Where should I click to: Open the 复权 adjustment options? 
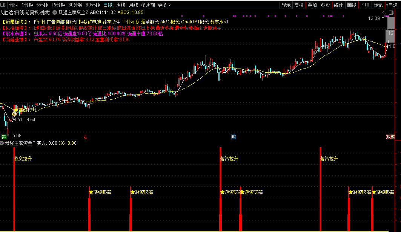pos(299,5)
